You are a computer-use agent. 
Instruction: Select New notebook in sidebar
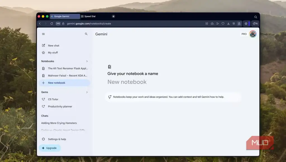point(65,83)
